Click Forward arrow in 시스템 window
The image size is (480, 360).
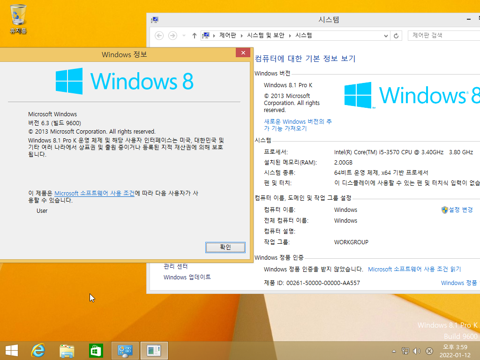(172, 36)
